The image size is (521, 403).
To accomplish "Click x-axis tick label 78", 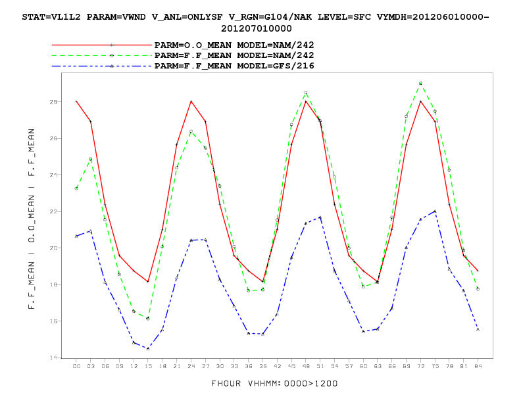I will (449, 366).
